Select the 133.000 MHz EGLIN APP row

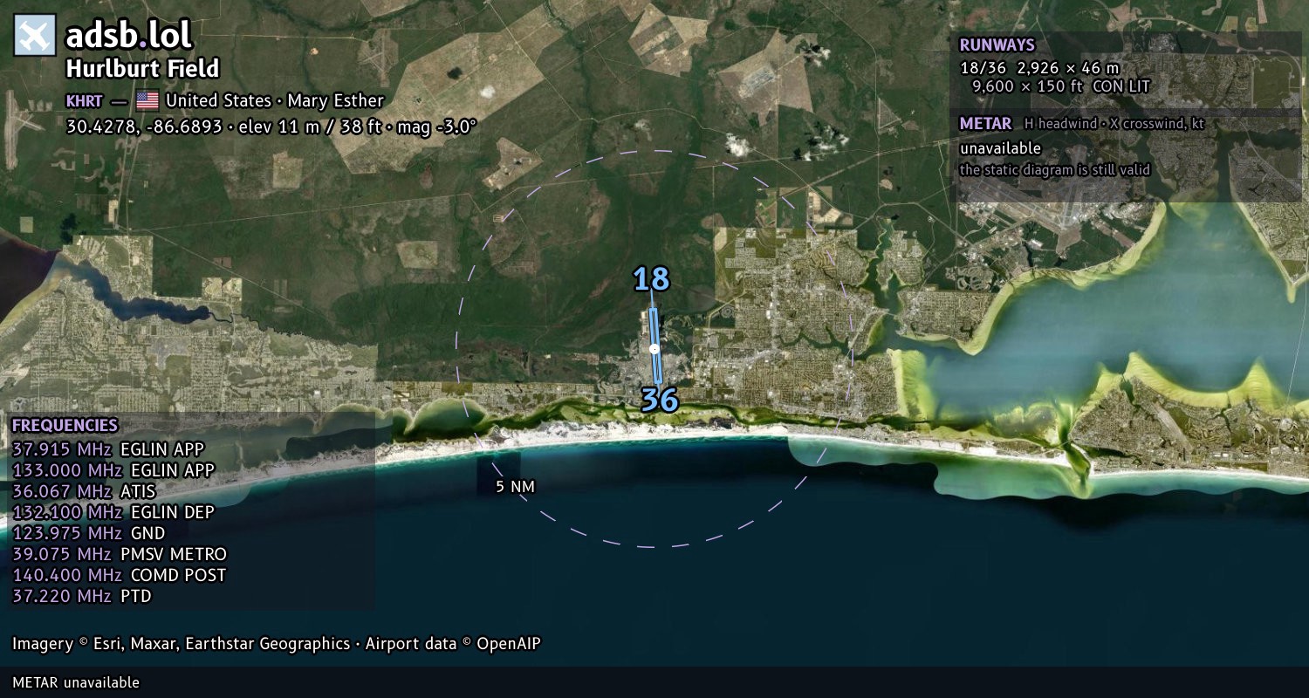pos(113,470)
